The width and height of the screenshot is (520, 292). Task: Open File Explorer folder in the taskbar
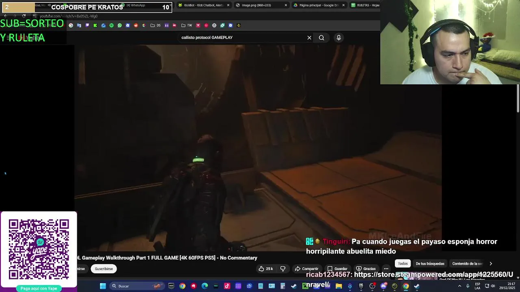click(339, 286)
